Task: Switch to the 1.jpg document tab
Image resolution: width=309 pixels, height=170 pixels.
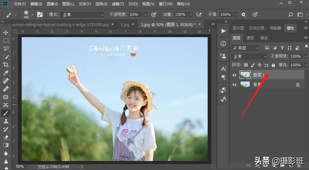Action: pyautogui.click(x=125, y=24)
